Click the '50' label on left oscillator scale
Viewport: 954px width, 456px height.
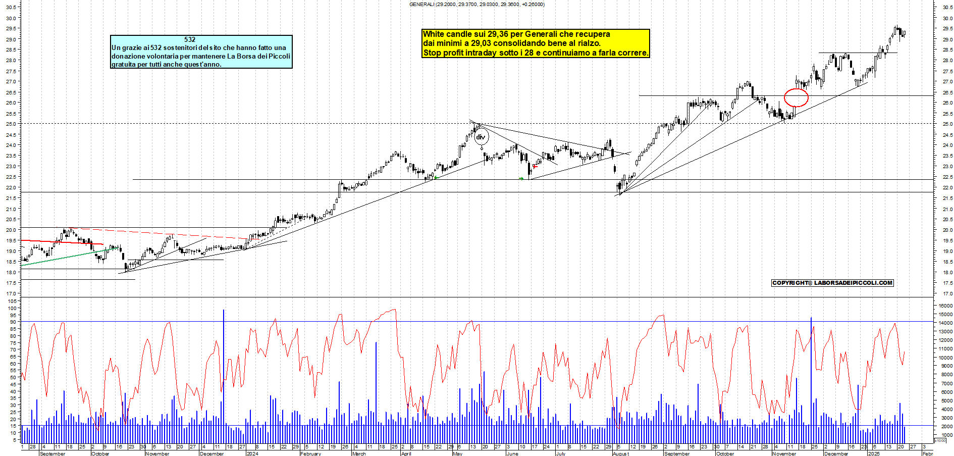click(x=14, y=378)
